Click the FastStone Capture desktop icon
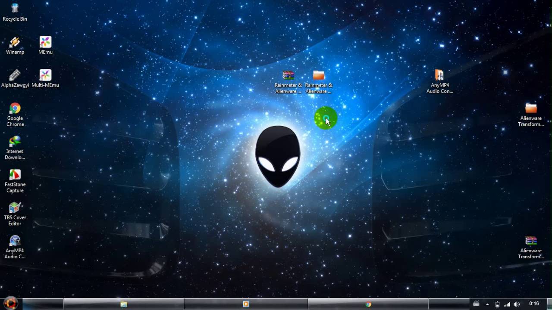The width and height of the screenshot is (552, 310). point(15,181)
